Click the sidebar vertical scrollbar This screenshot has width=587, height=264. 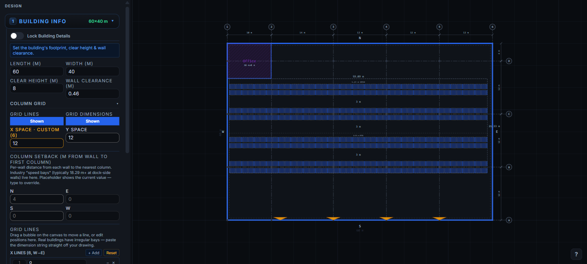[127, 79]
